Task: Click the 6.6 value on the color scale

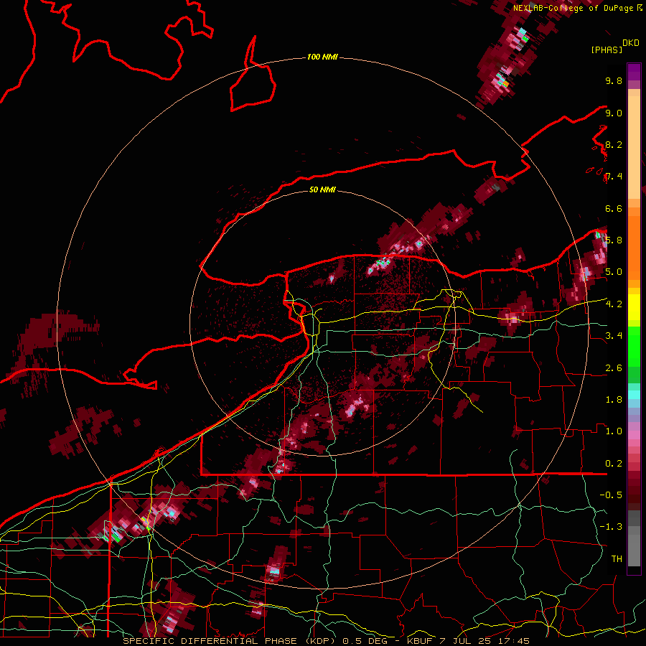Action: point(614,208)
